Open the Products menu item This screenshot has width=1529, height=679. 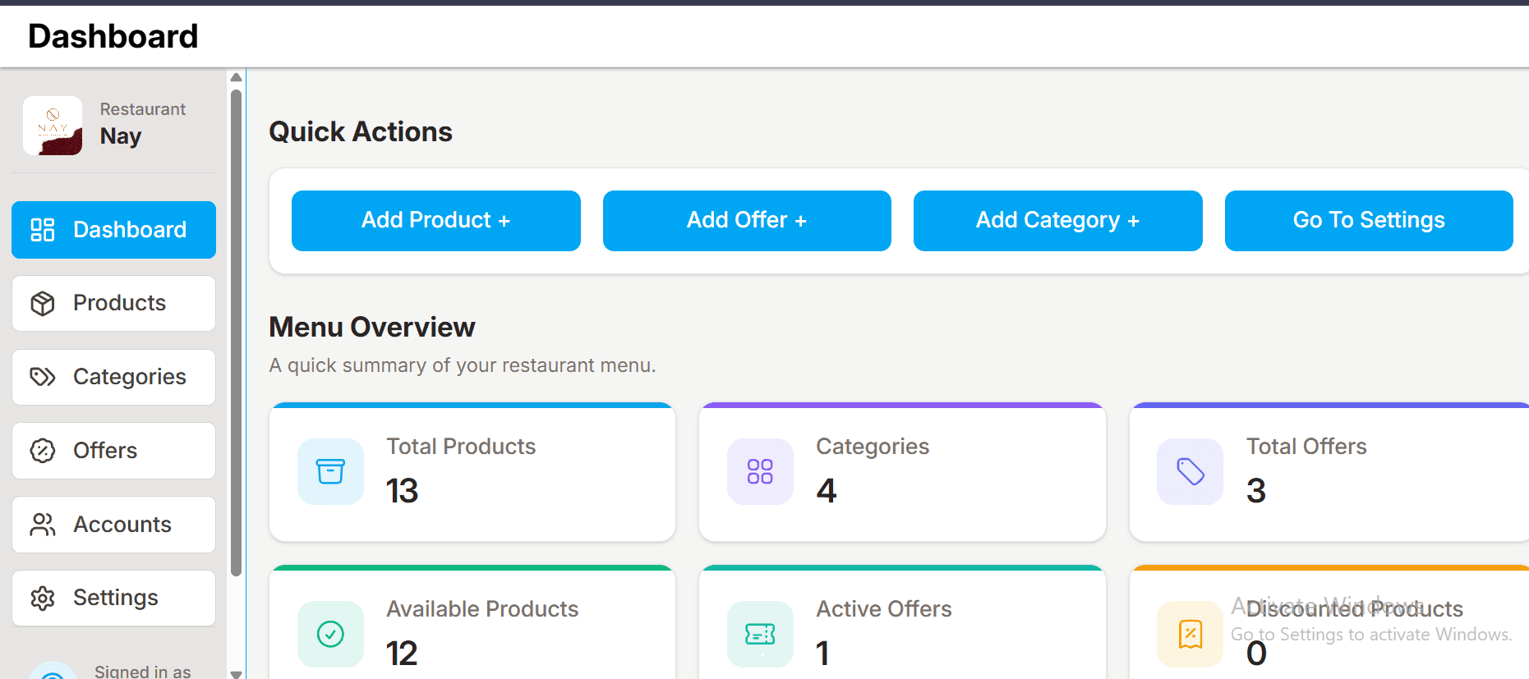pyautogui.click(x=113, y=303)
